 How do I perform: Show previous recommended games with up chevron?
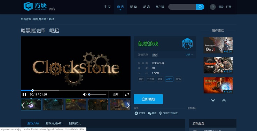(224, 100)
